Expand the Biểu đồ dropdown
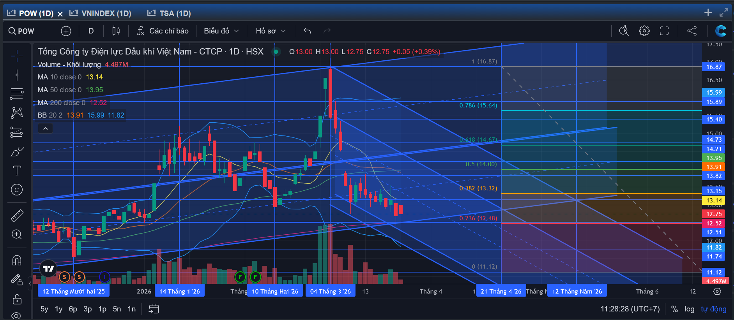This screenshot has height=320, width=734. tap(221, 31)
